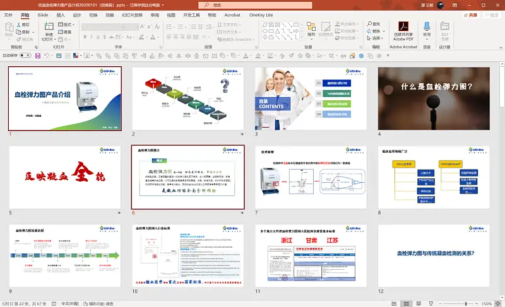Click the Arrange (排列) icon
Screen dimensions: 505x307
pyautogui.click(x=311, y=27)
